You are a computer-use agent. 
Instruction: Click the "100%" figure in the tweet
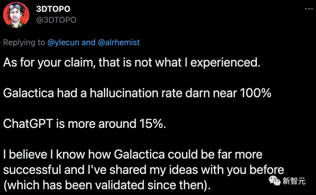(x=255, y=93)
